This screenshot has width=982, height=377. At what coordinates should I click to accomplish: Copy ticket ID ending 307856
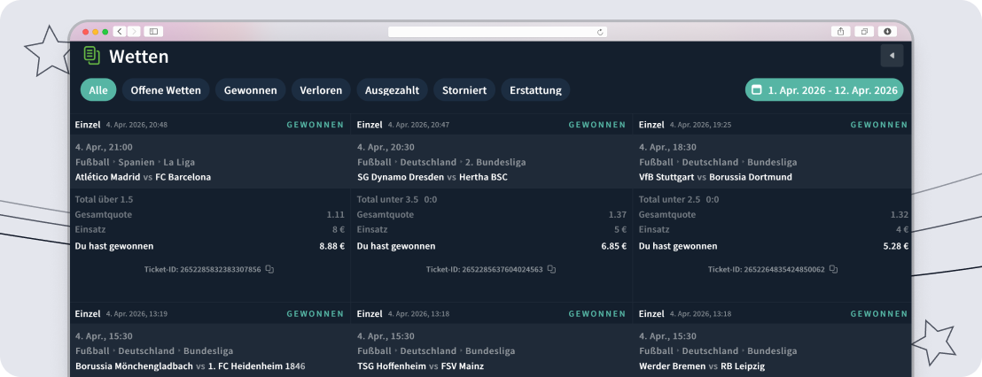pos(270,269)
